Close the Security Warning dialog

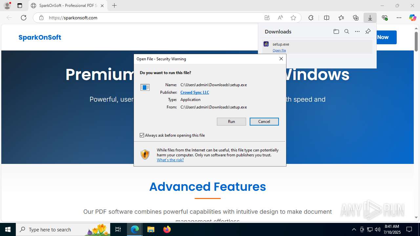[x=281, y=59]
